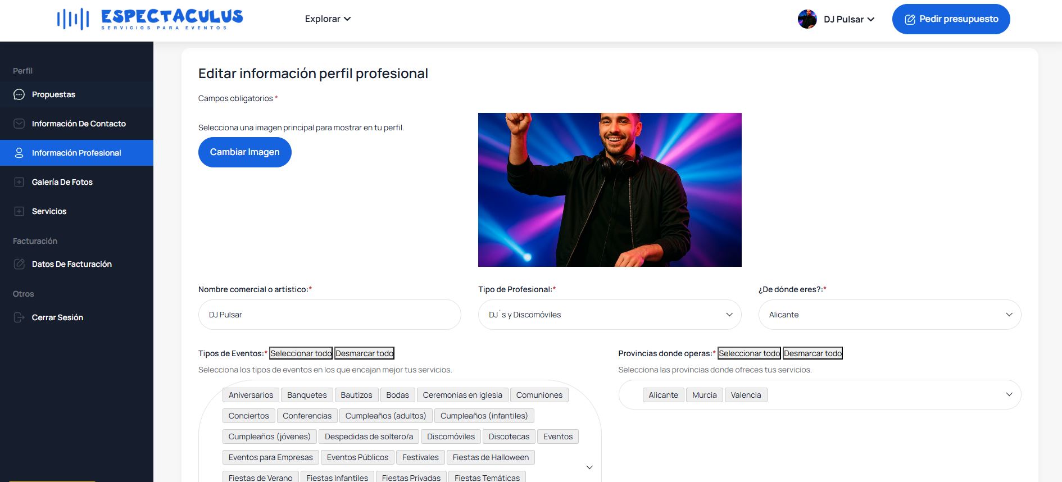1062x482 pixels.
Task: Click the Cambiar Imagen button
Action: coord(244,152)
